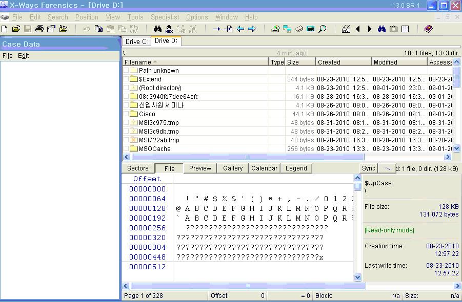Click the black right triangle icon
The width and height of the screenshot is (462, 302).
pyautogui.click(x=370, y=29)
